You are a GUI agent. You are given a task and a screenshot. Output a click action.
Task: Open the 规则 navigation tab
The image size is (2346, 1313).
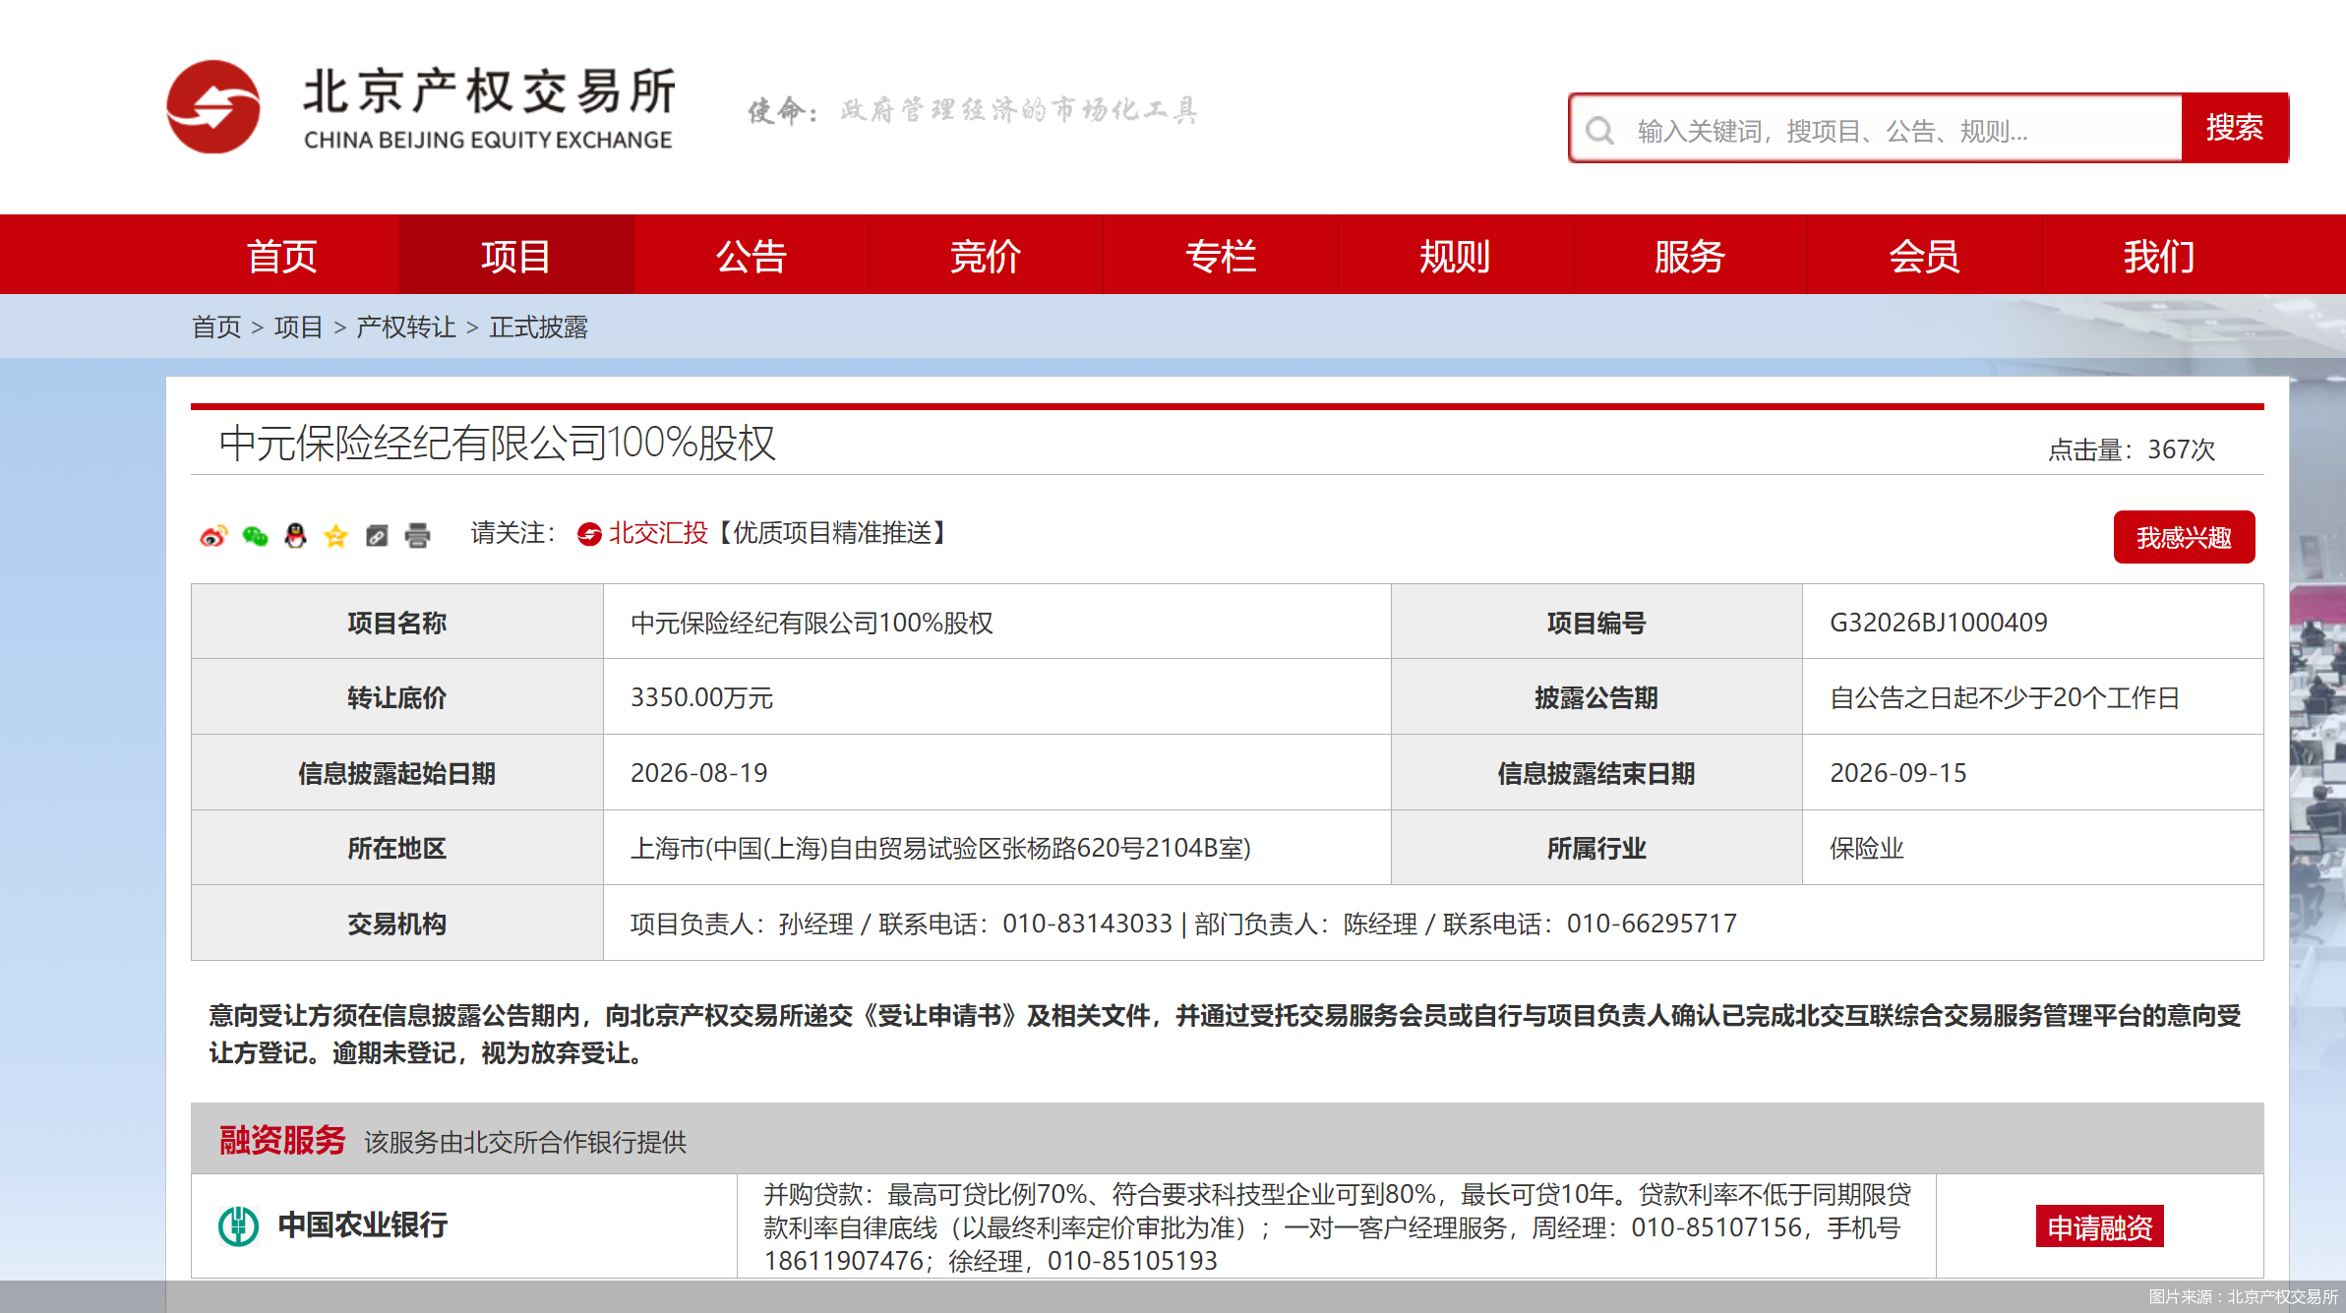pos(1455,256)
